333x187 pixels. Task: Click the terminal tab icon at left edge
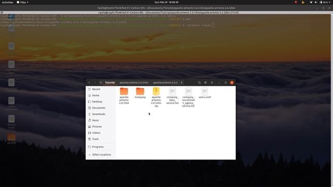click(2, 12)
